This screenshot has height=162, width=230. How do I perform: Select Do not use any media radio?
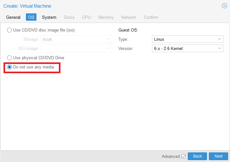(x=9, y=67)
